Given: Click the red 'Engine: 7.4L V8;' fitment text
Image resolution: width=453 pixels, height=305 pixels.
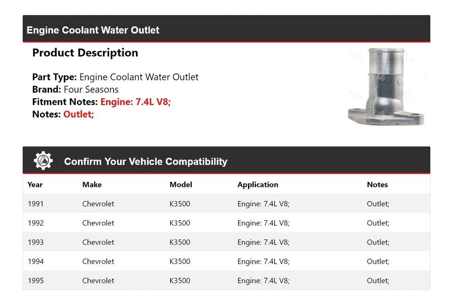Looking at the screenshot, I should pos(135,102).
